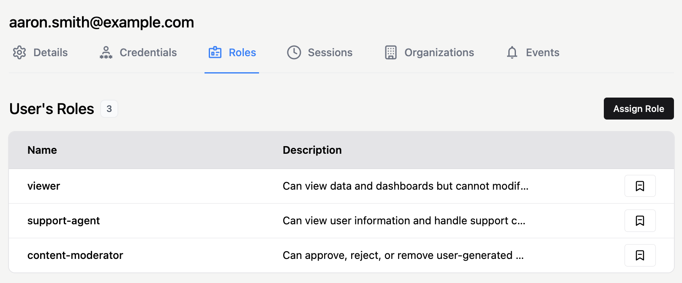The height and width of the screenshot is (283, 682).
Task: Click the Assign Role button
Action: coord(639,109)
